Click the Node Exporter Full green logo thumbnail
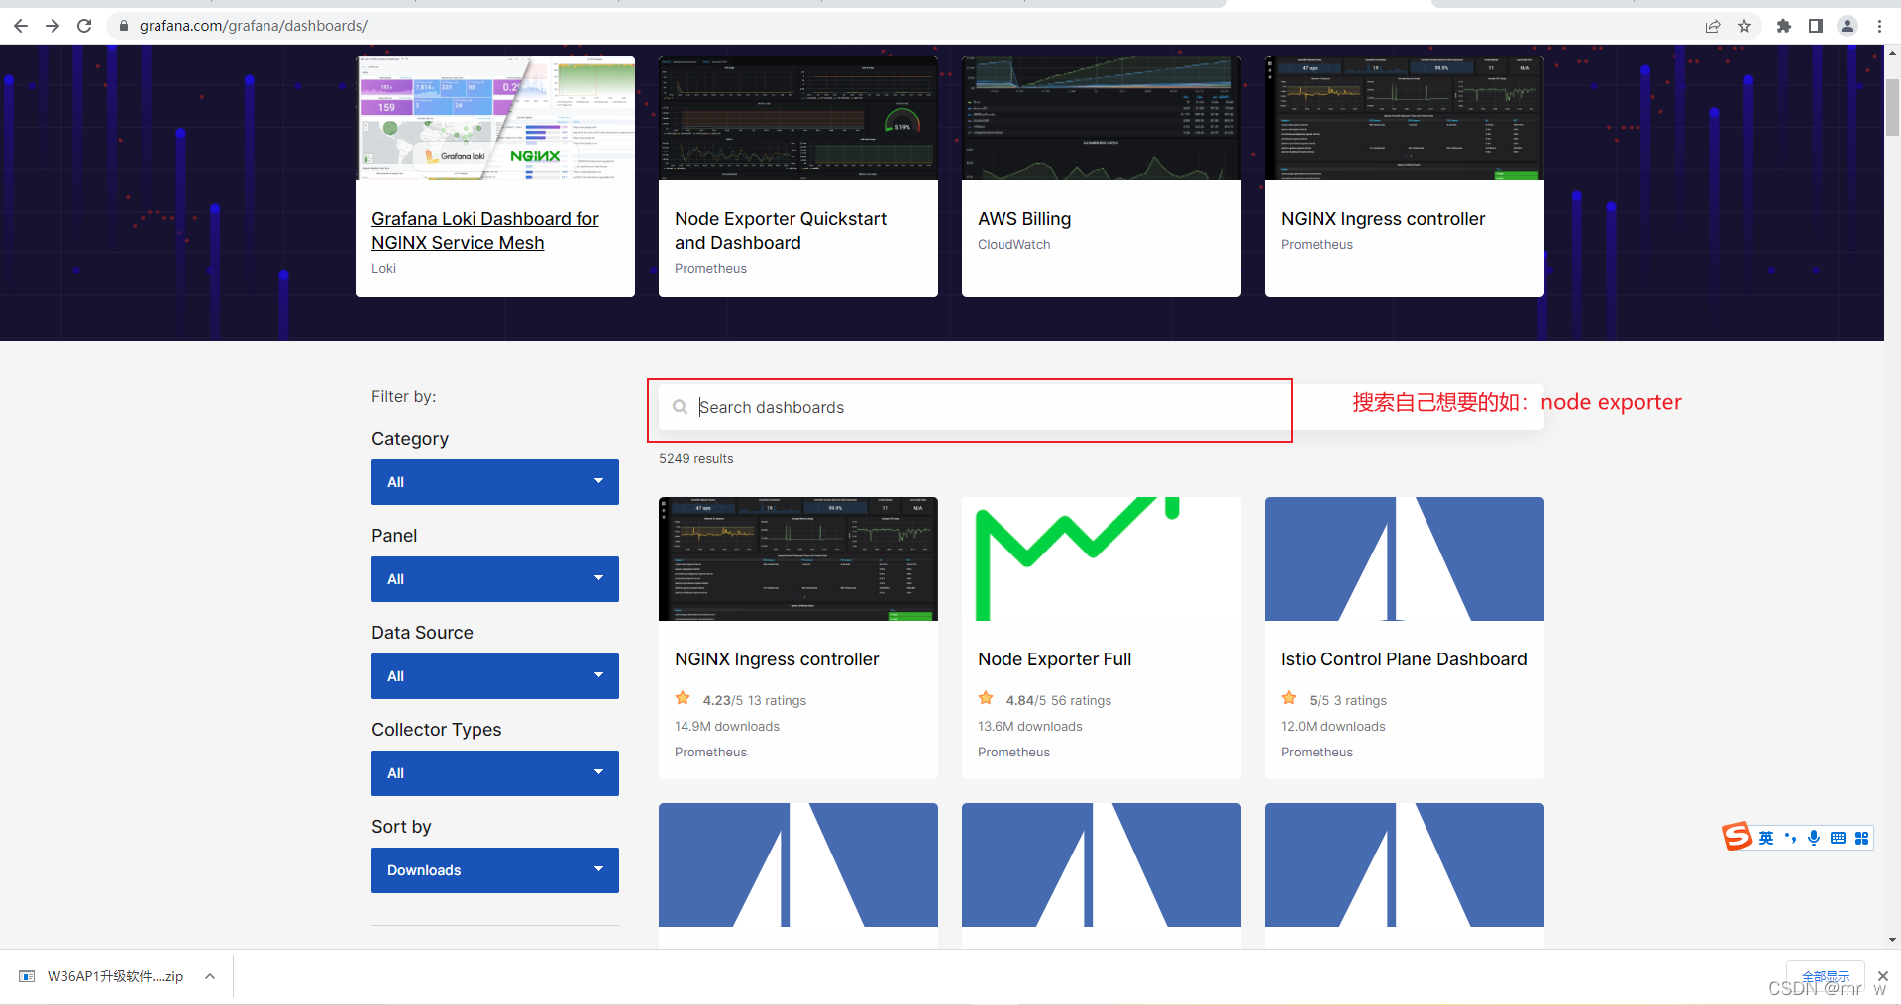1901x1005 pixels. 1102,558
